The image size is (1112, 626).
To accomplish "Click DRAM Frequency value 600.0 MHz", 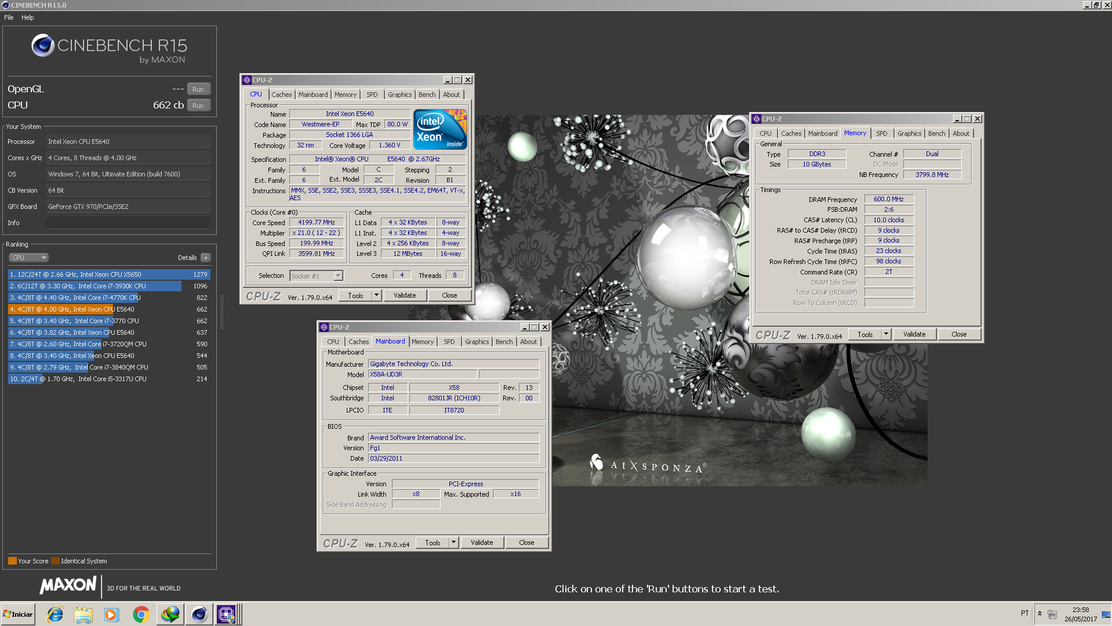I will click(x=889, y=199).
